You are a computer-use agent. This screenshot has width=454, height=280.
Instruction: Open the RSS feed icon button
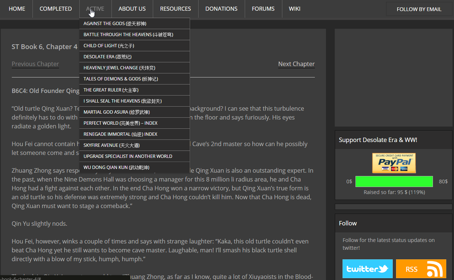point(420,269)
